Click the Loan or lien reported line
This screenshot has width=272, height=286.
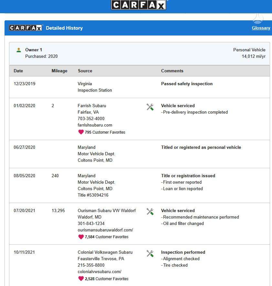182,189
